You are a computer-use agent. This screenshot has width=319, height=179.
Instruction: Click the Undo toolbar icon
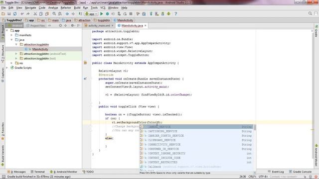point(22,14)
